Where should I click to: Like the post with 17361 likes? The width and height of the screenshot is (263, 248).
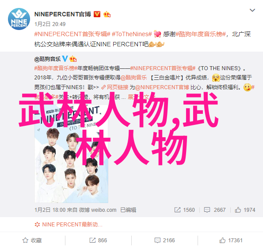tap(231, 240)
